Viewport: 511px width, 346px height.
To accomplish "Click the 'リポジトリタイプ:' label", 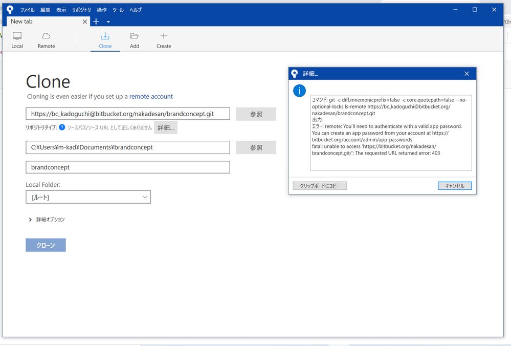I will pos(41,127).
